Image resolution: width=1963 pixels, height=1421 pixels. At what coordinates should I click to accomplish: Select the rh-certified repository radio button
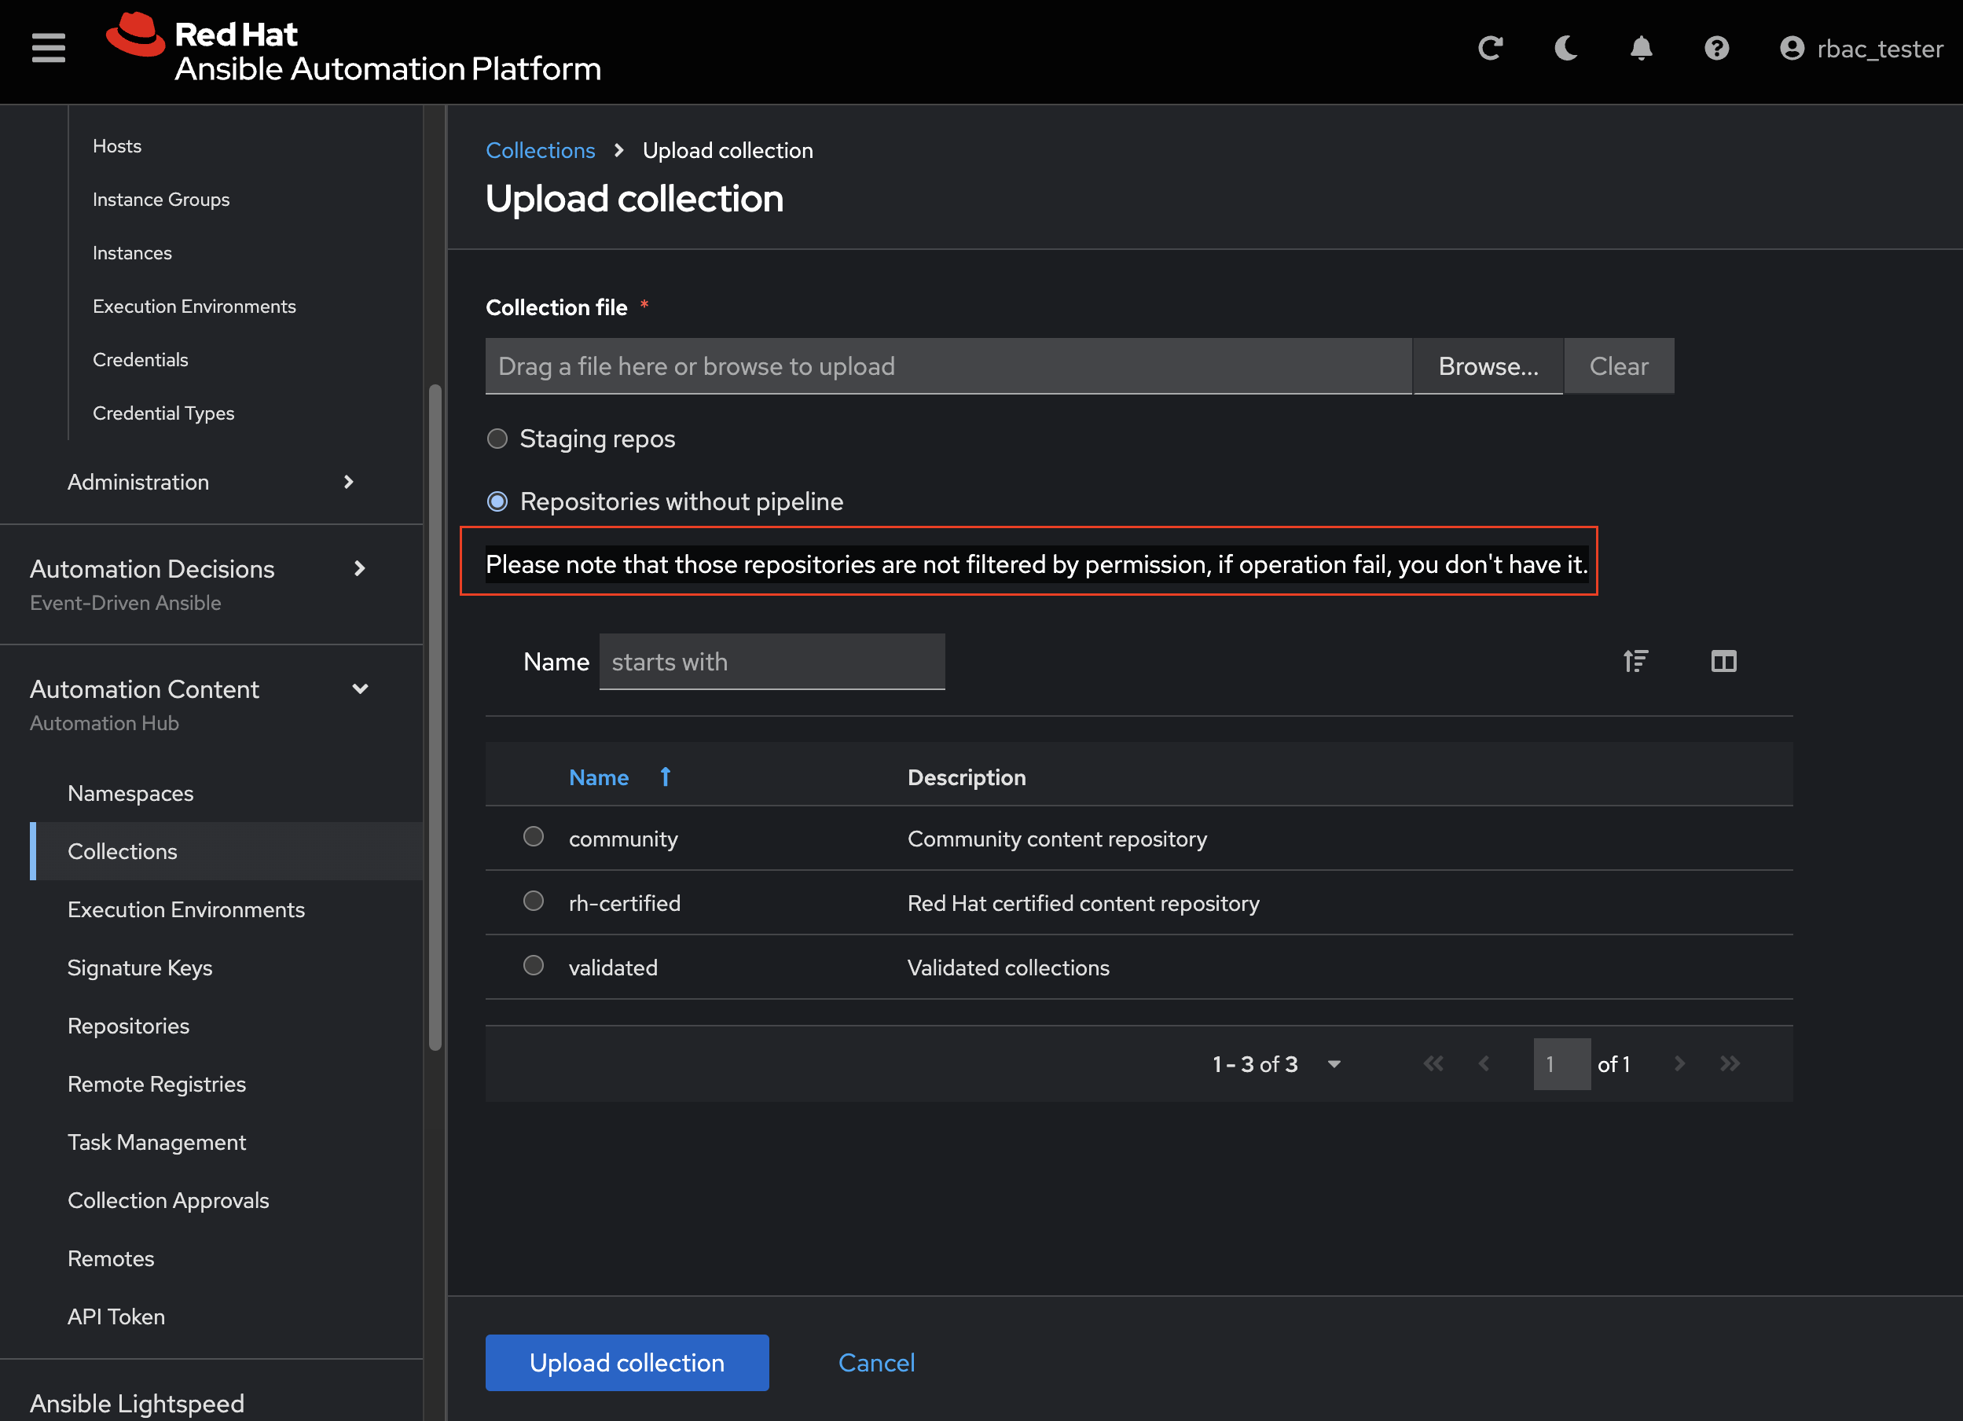pyautogui.click(x=533, y=901)
